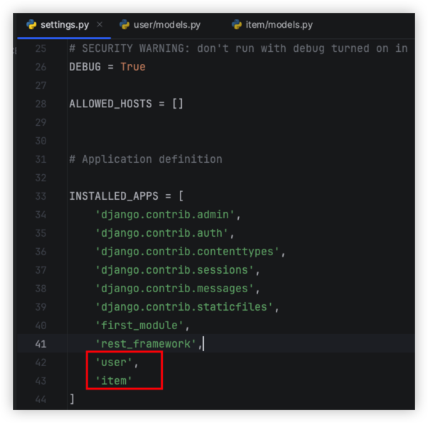
Task: Place cursor on the True value of DEBUG
Action: pos(132,67)
